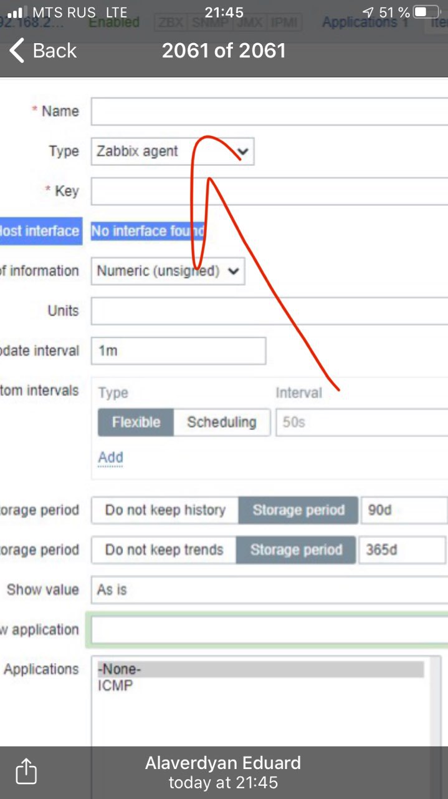Click the 2061 of 2061 title
The image size is (448, 799).
click(x=224, y=51)
